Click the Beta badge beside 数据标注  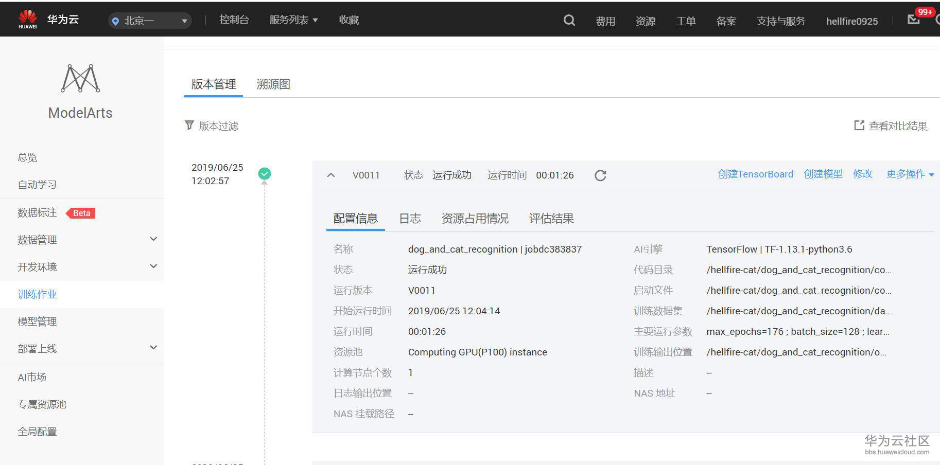pos(81,213)
